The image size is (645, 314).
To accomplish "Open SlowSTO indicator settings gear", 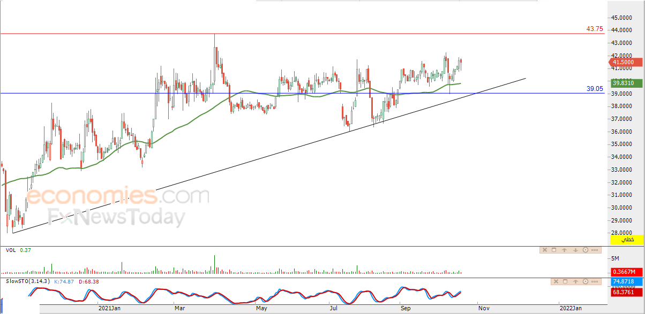I will click(586, 281).
